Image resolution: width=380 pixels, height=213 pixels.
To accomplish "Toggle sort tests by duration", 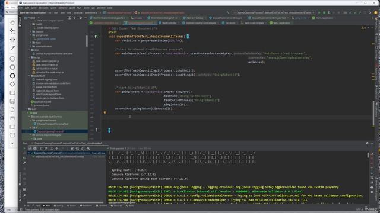I will tap(46, 149).
